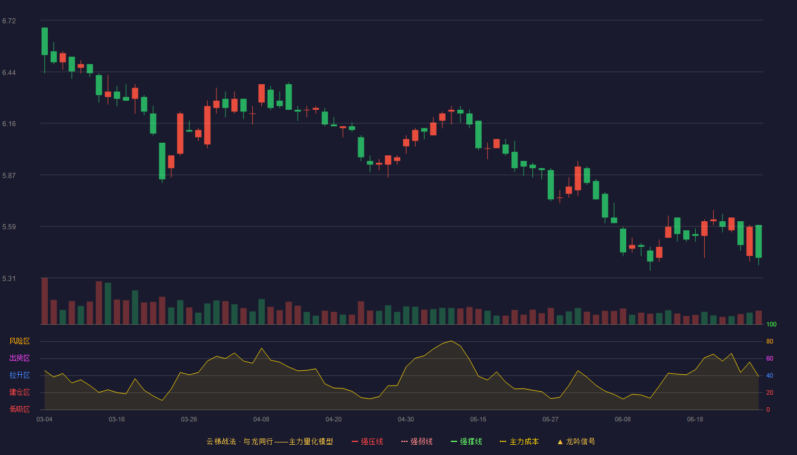The image size is (797, 455).
Task: Click the 06-18 date label
Action: click(x=695, y=419)
